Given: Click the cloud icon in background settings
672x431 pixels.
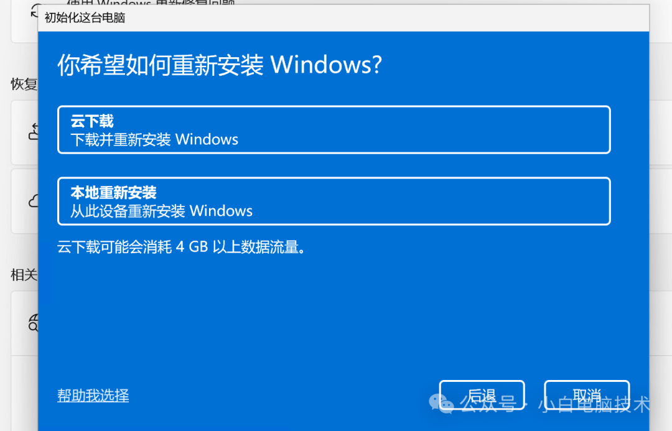Looking at the screenshot, I should [x=34, y=200].
